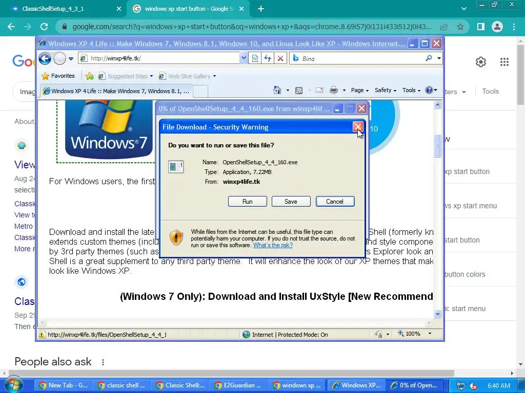Click the 6:40 AM taskbar clock

click(498, 386)
